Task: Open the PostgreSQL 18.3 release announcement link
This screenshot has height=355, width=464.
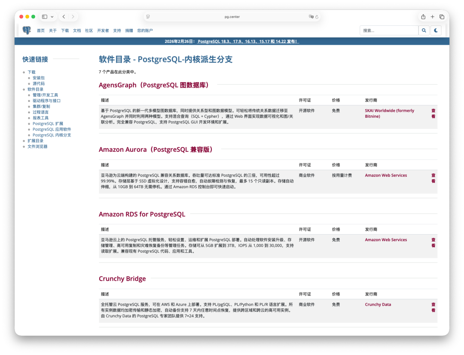Action: point(248,41)
